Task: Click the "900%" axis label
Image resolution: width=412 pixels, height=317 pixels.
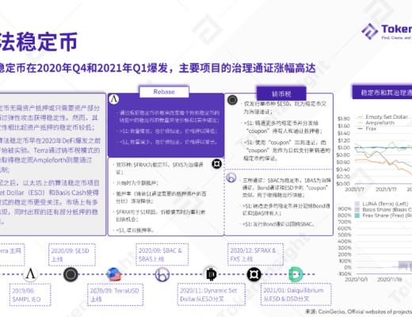Action: pyautogui.click(x=345, y=208)
